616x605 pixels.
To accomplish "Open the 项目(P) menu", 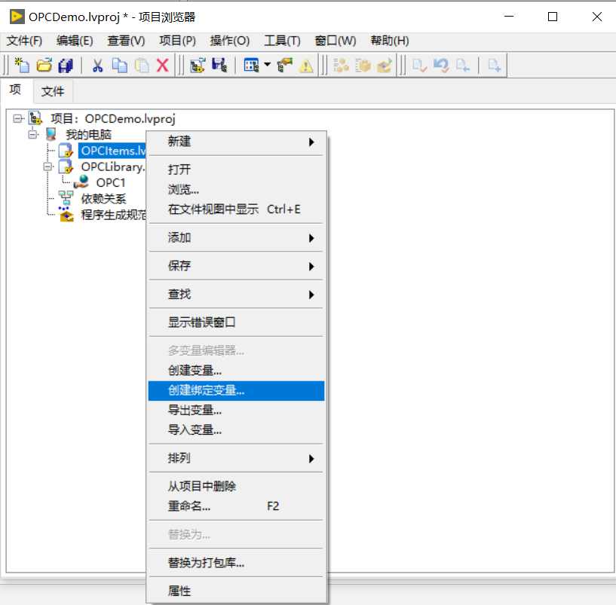I will point(178,41).
